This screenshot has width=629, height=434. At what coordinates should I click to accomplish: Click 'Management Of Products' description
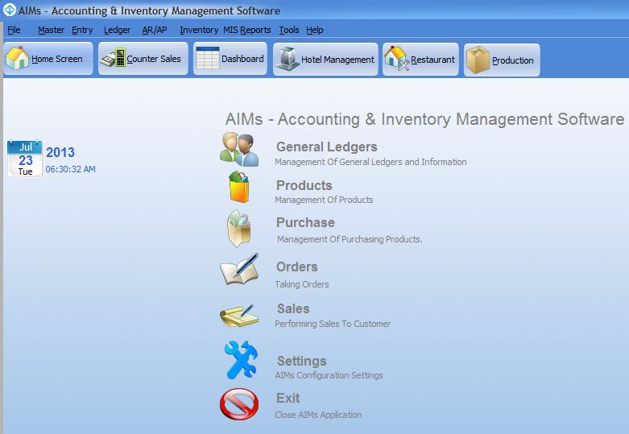(x=324, y=200)
